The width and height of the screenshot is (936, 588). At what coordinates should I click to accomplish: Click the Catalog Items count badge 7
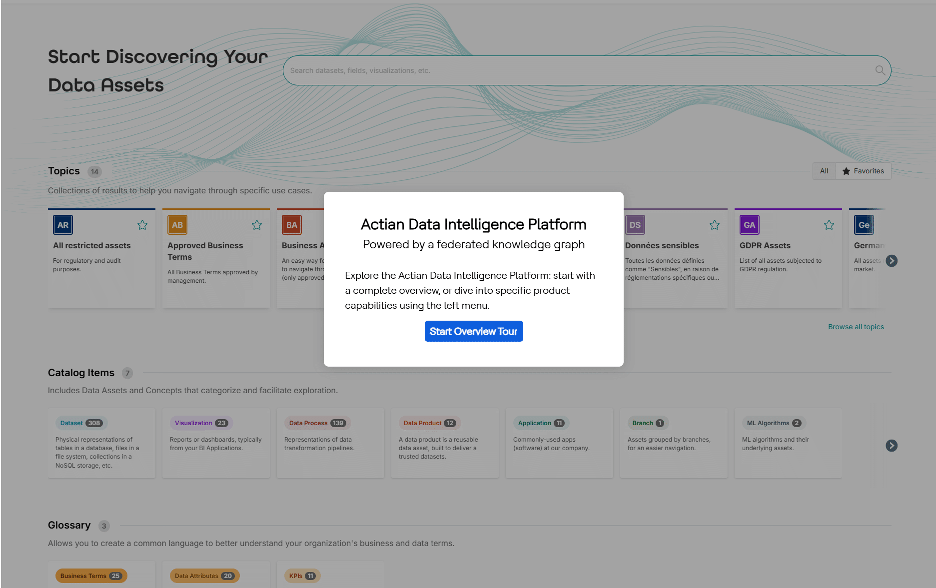pyautogui.click(x=127, y=373)
